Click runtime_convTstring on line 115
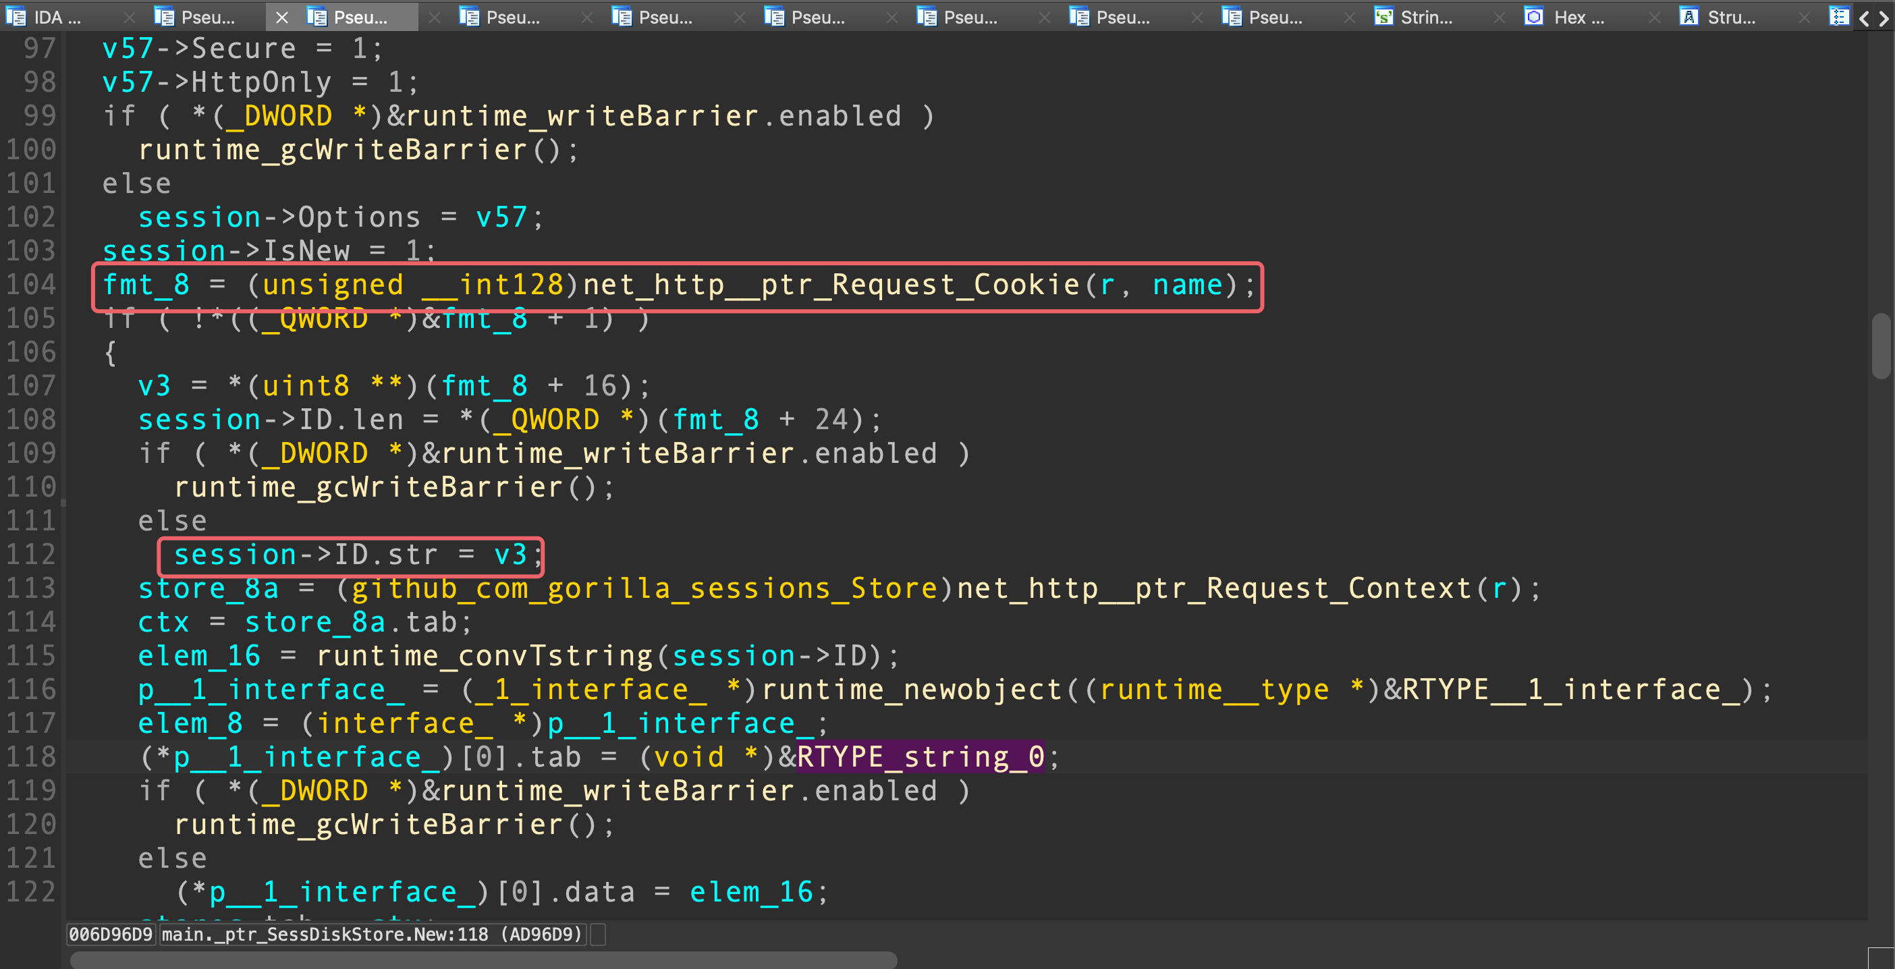This screenshot has width=1895, height=969. pyautogui.click(x=484, y=656)
